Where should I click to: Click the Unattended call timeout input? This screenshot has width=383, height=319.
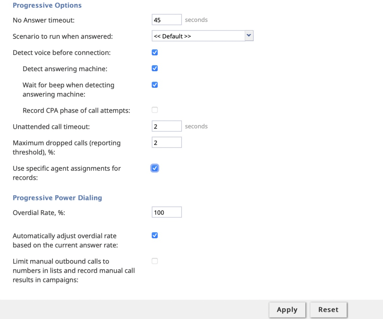(x=167, y=126)
